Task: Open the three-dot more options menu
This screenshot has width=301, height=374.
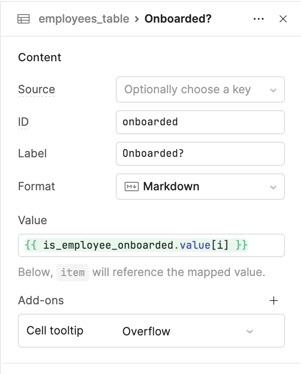Action: [259, 19]
